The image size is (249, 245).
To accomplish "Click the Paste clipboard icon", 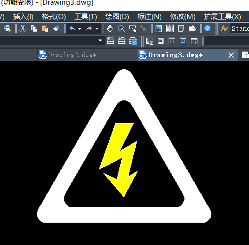I will point(45,29).
